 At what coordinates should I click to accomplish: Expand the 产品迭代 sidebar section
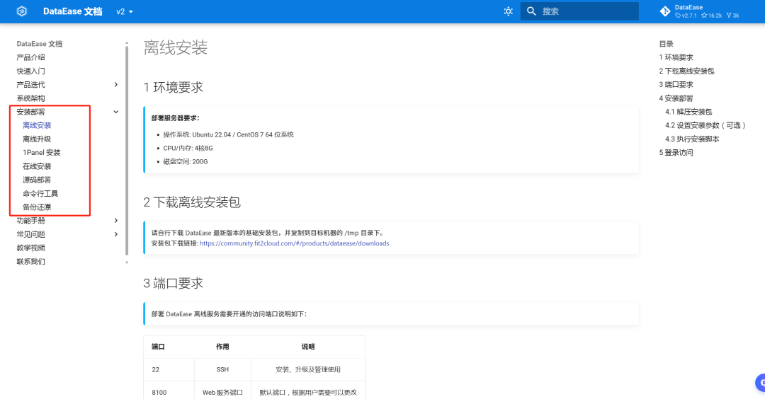115,84
